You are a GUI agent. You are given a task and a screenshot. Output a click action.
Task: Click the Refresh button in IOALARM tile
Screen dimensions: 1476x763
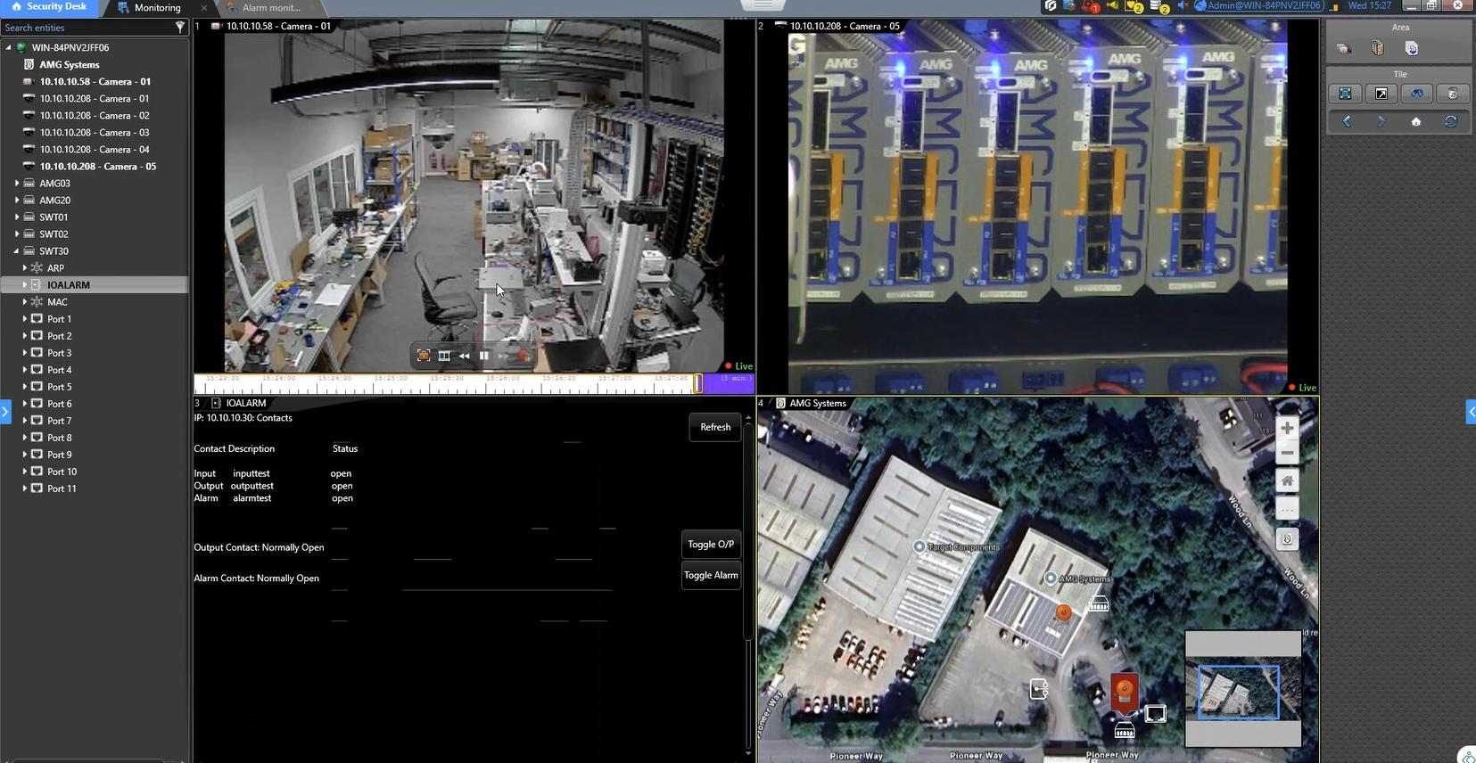714,427
